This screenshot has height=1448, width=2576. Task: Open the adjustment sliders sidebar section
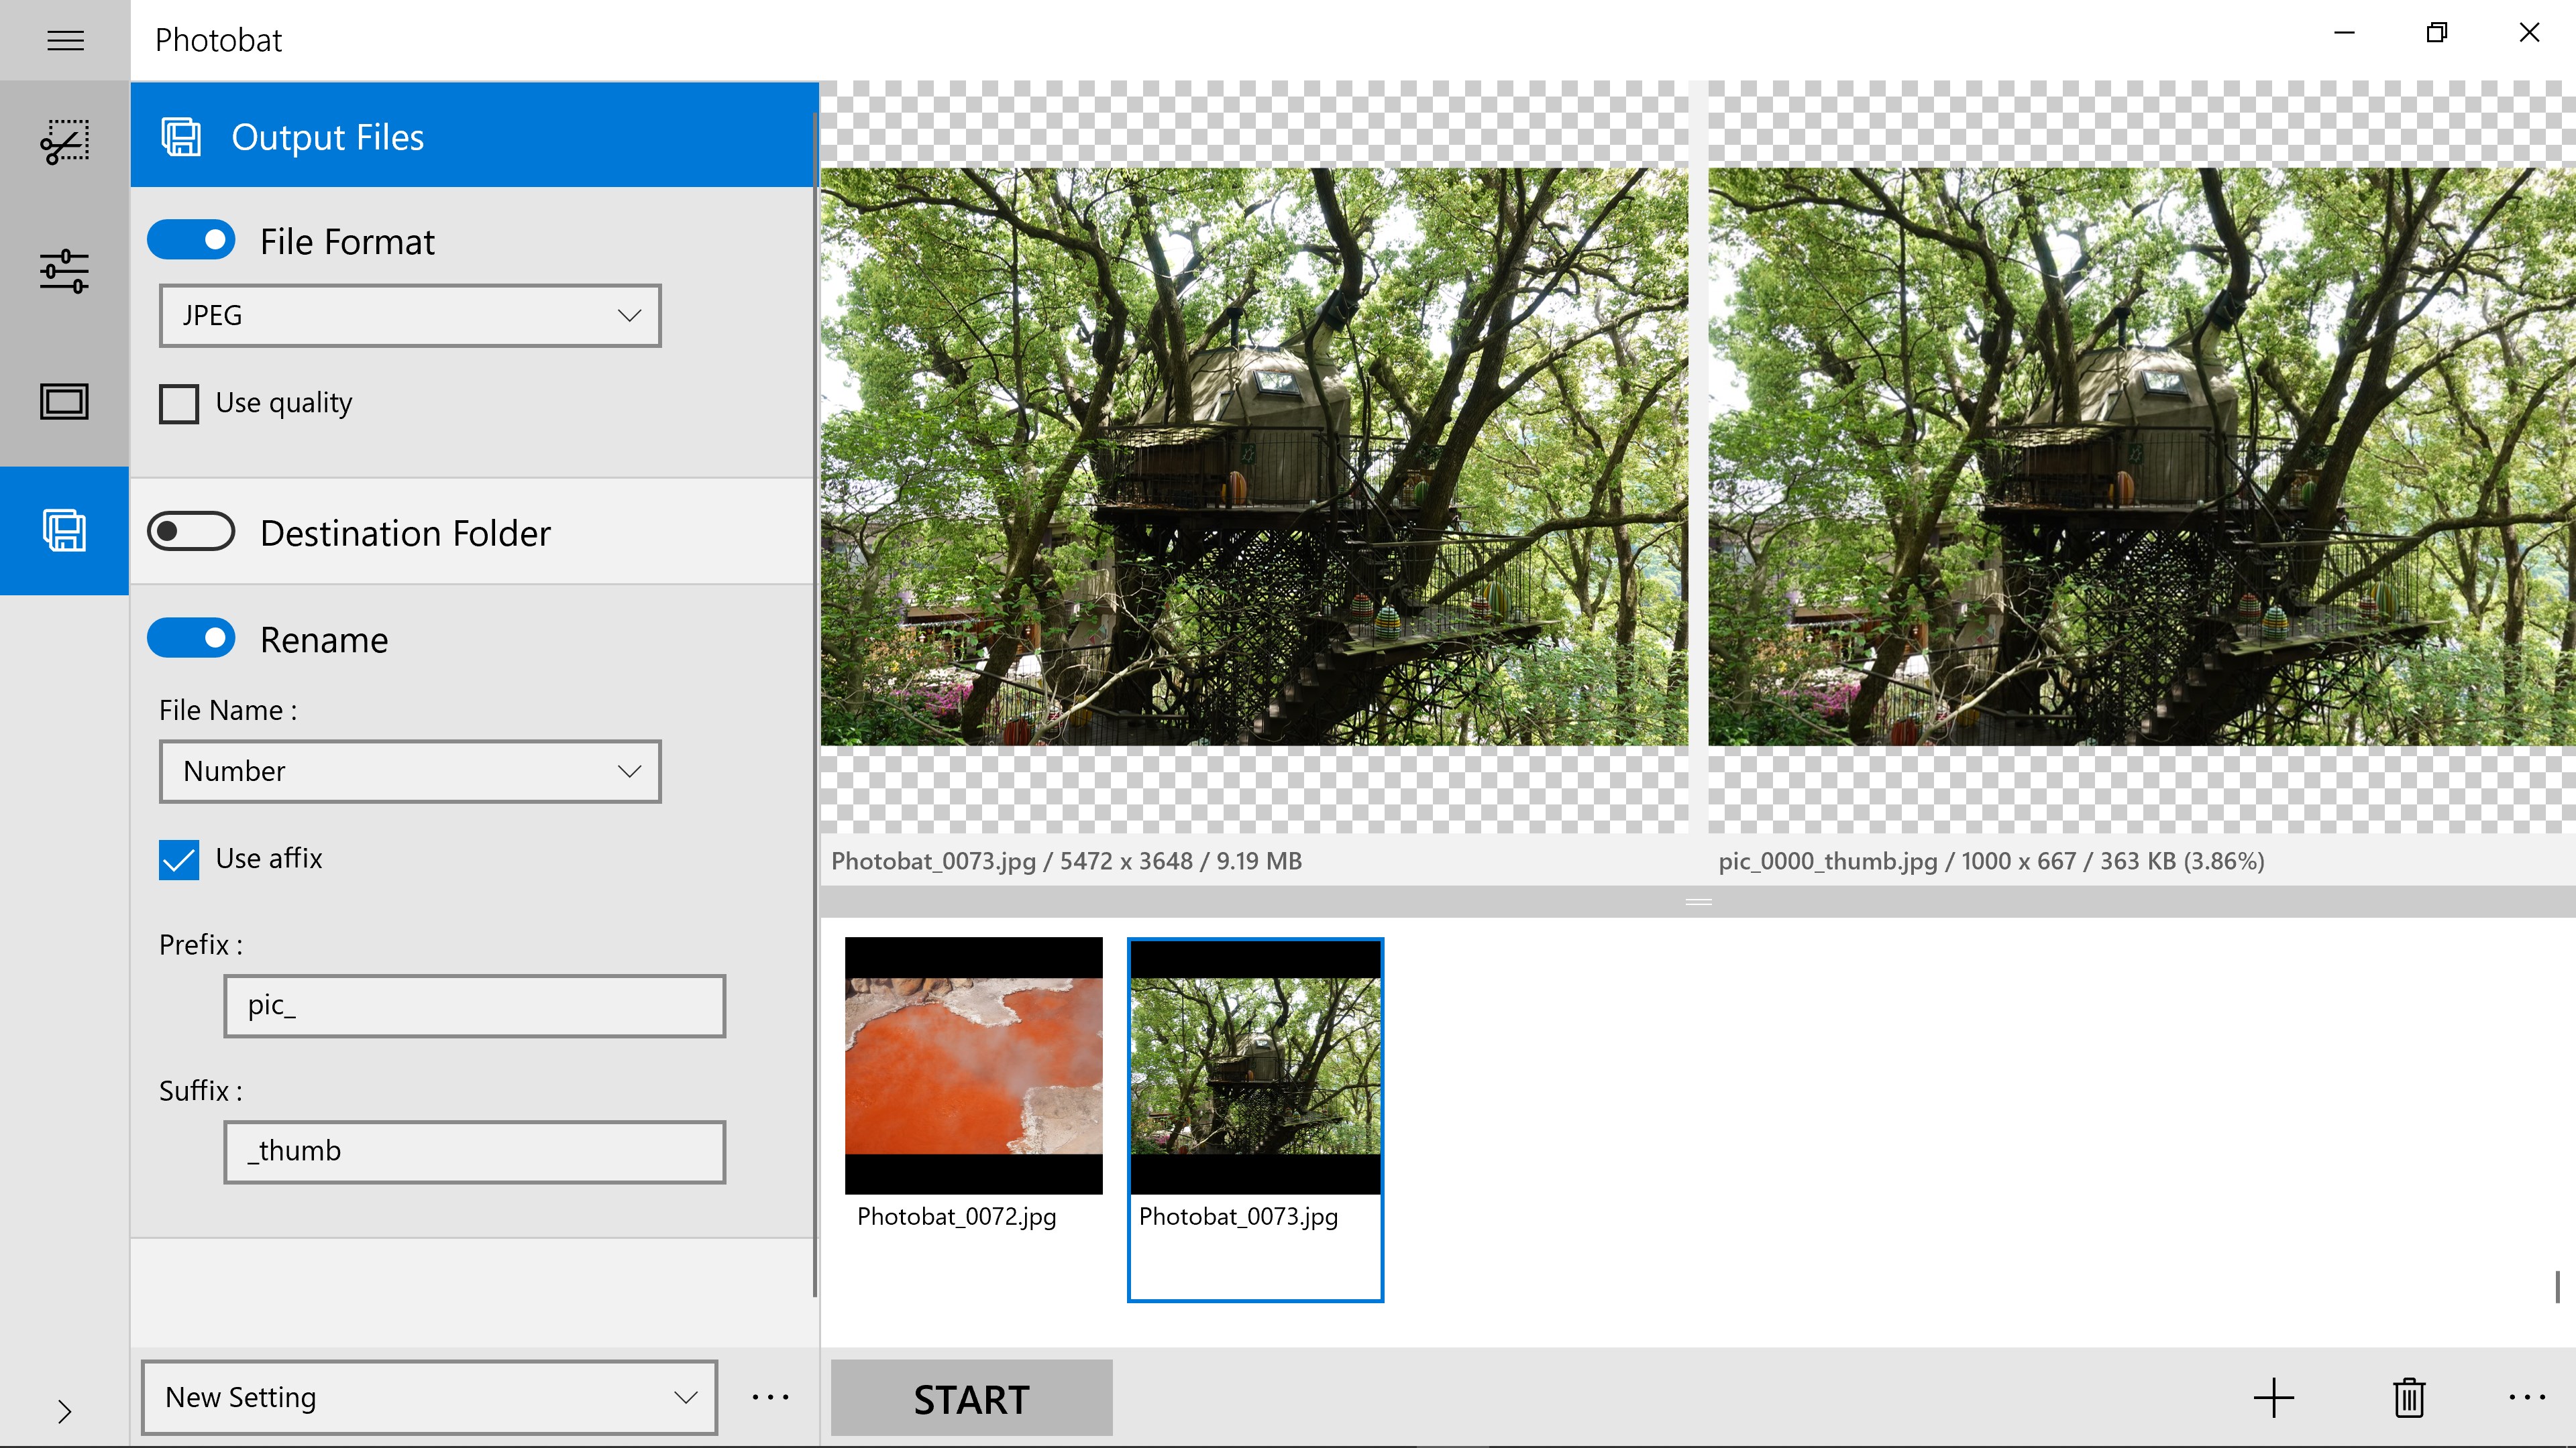point(65,271)
